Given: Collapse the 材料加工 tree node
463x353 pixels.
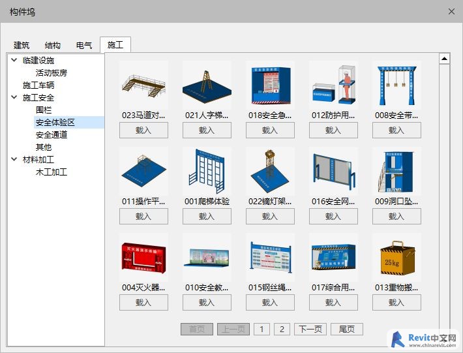Looking at the screenshot, I should coord(14,159).
